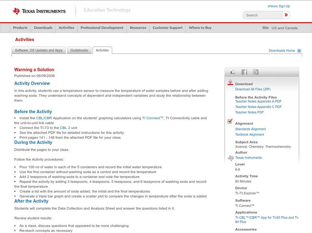The width and height of the screenshot is (312, 233).
Task: Open the Activities navigation menu
Action: pos(66,28)
